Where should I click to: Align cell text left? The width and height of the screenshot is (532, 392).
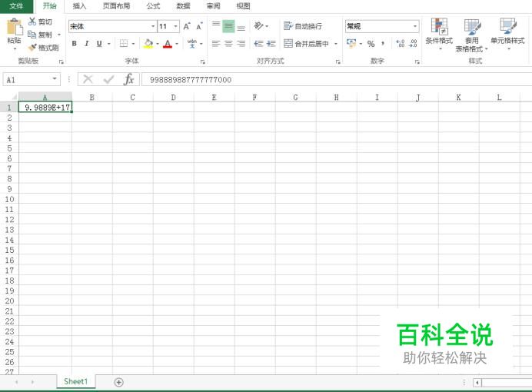(216, 43)
